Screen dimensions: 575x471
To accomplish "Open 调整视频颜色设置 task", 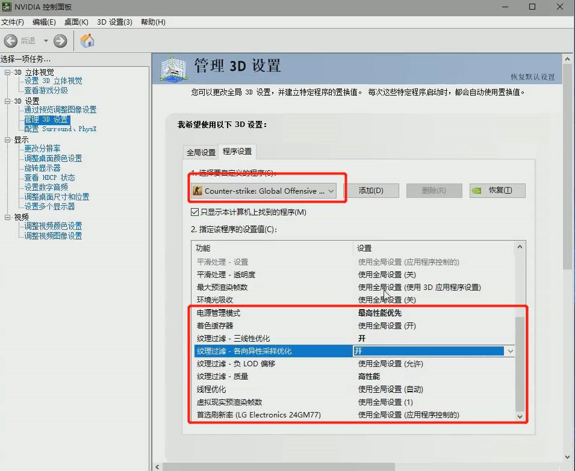I will click(53, 226).
